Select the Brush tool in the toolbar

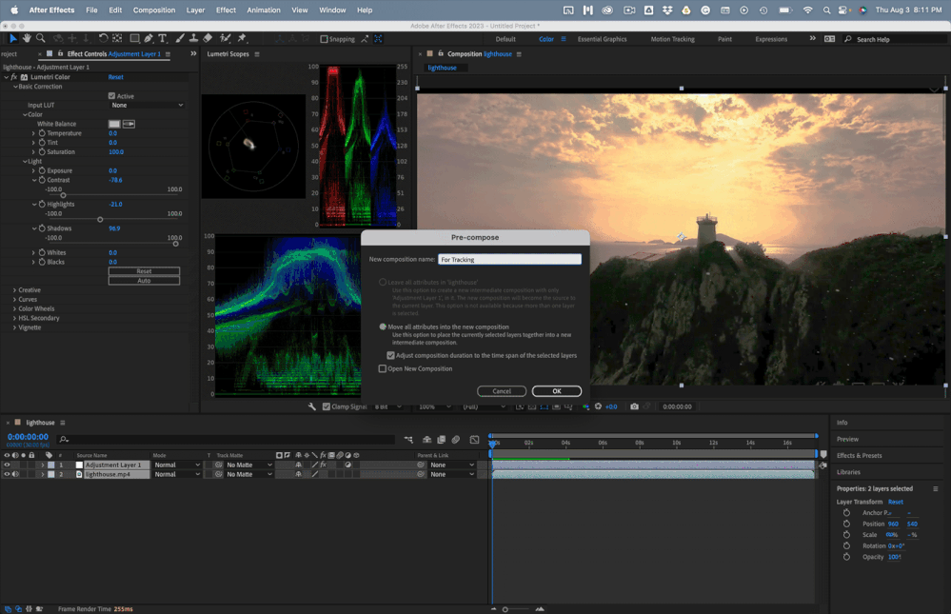[x=179, y=39]
